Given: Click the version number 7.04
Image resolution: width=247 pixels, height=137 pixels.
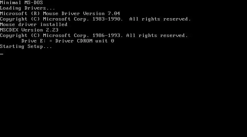Looking at the screenshot, I should [114, 13].
